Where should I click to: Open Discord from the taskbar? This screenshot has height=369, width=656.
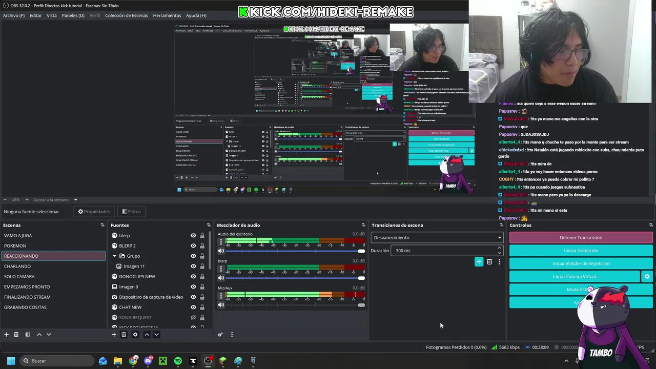148,361
